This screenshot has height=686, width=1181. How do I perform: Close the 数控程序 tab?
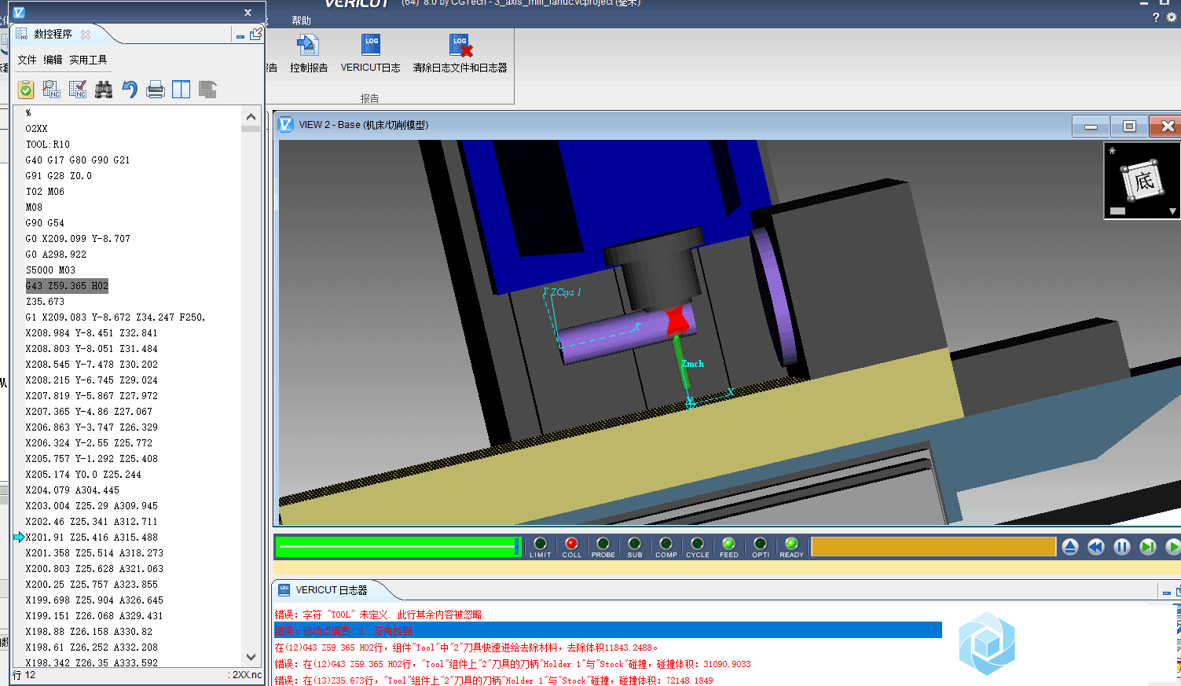tap(86, 34)
